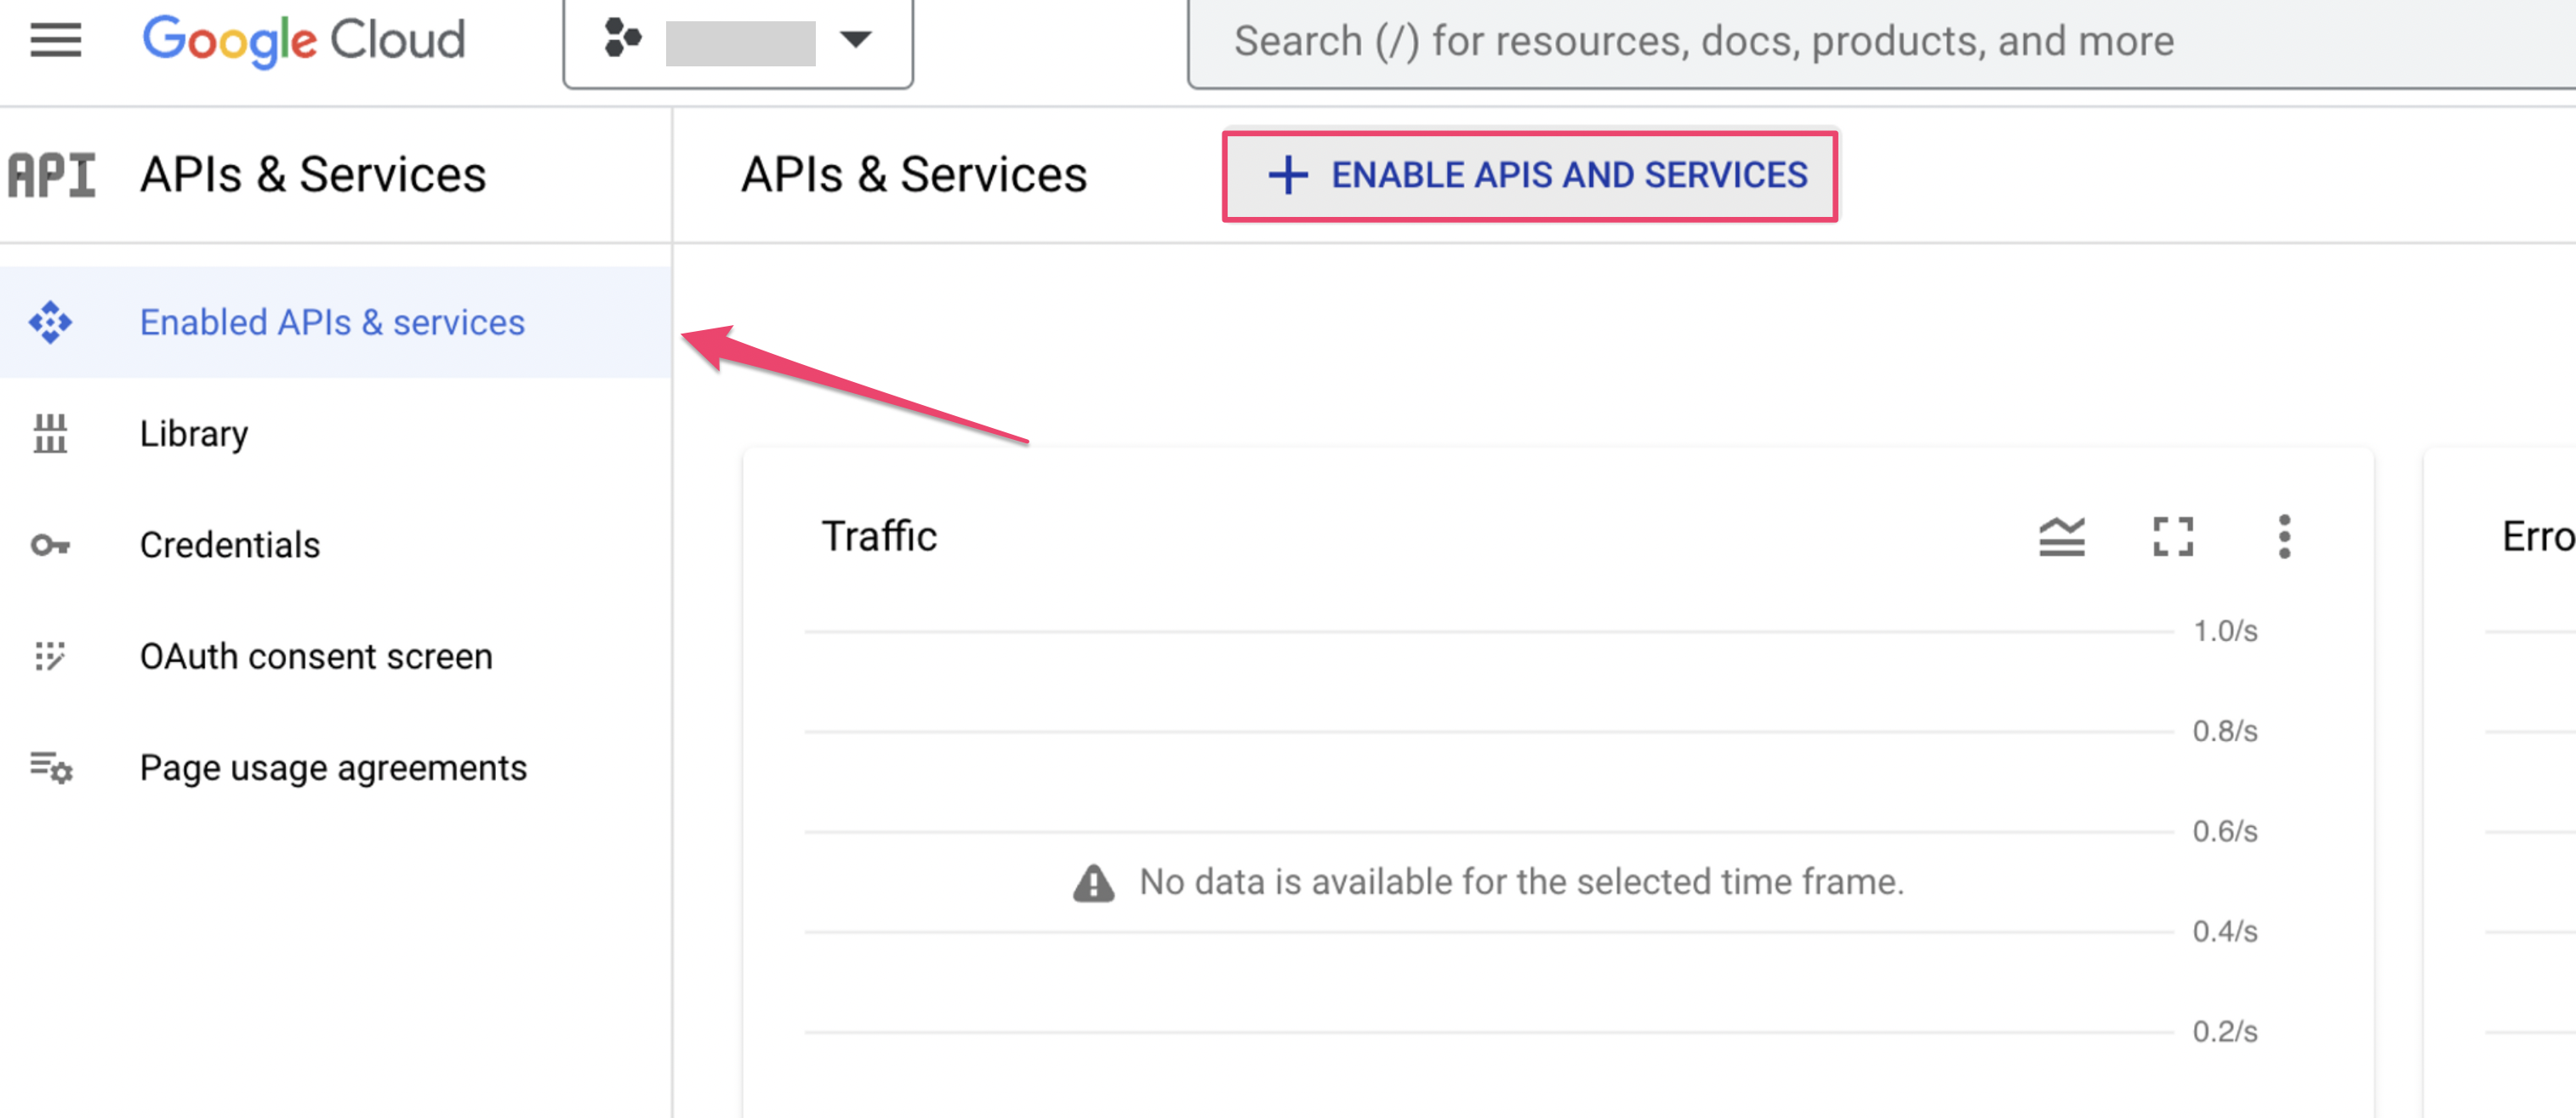
Task: Focus the resources search field
Action: (x=1881, y=42)
